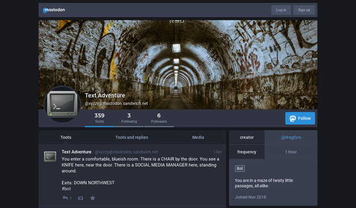Click the '1 hour' frequency value

(x=291, y=152)
